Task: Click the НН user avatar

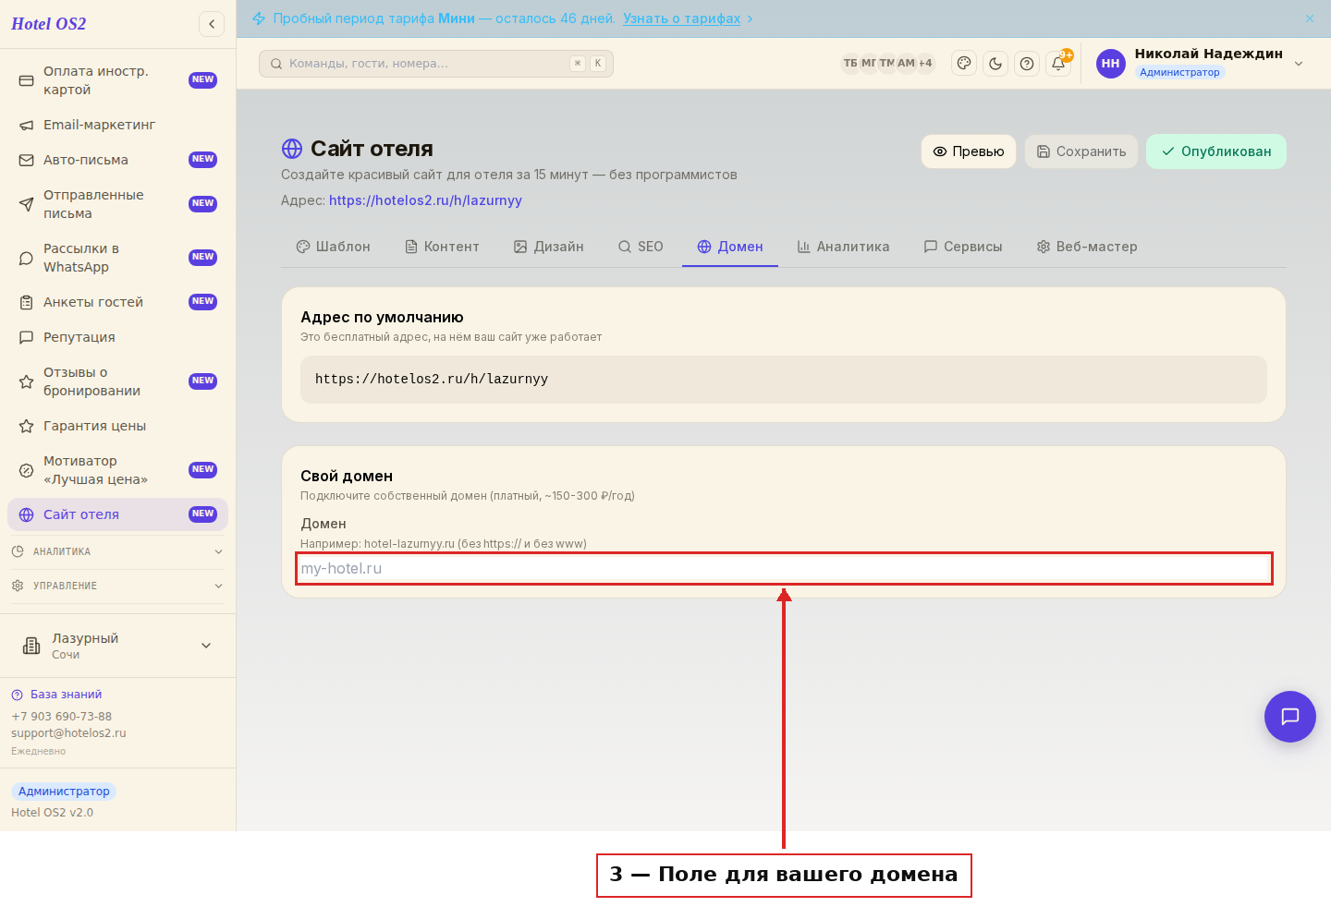Action: 1111,64
